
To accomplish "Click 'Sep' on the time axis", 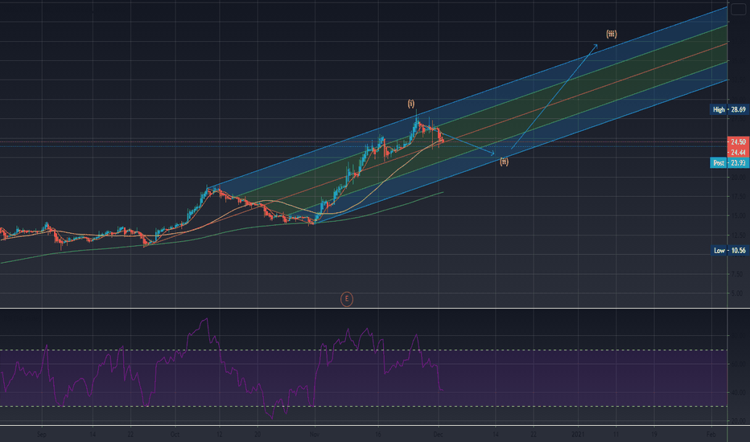I will [x=42, y=434].
